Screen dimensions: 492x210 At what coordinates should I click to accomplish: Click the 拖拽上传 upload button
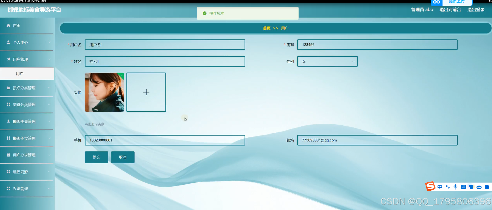[x=457, y=2]
